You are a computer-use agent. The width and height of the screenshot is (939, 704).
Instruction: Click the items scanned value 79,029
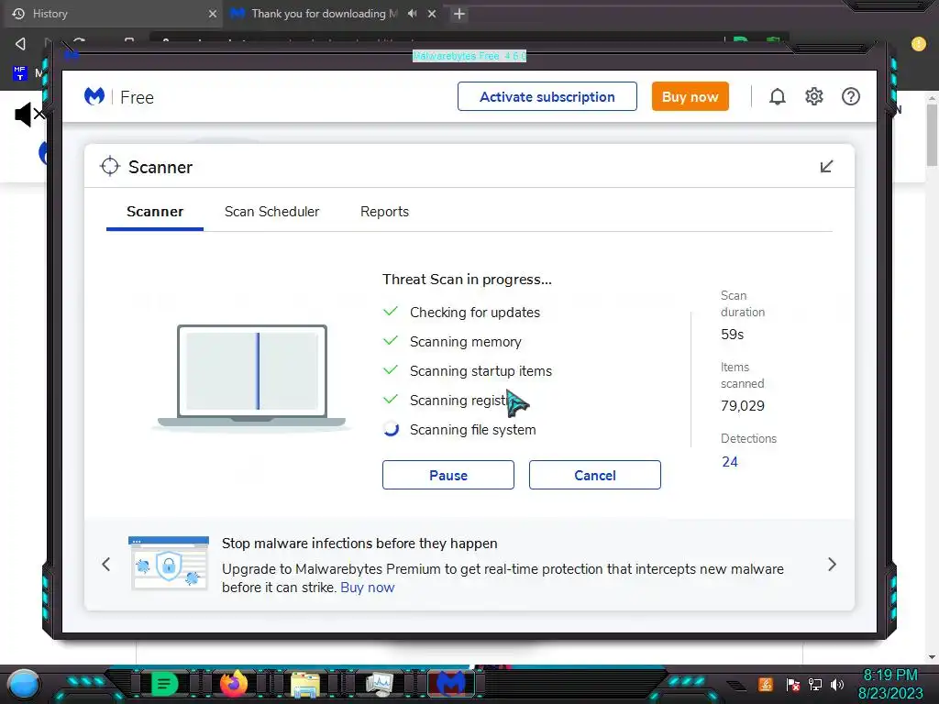coord(743,406)
